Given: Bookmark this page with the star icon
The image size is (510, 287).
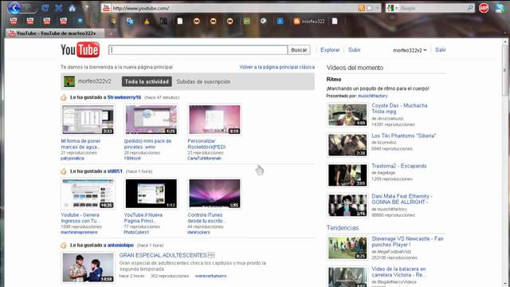Looking at the screenshot, I should 370,8.
